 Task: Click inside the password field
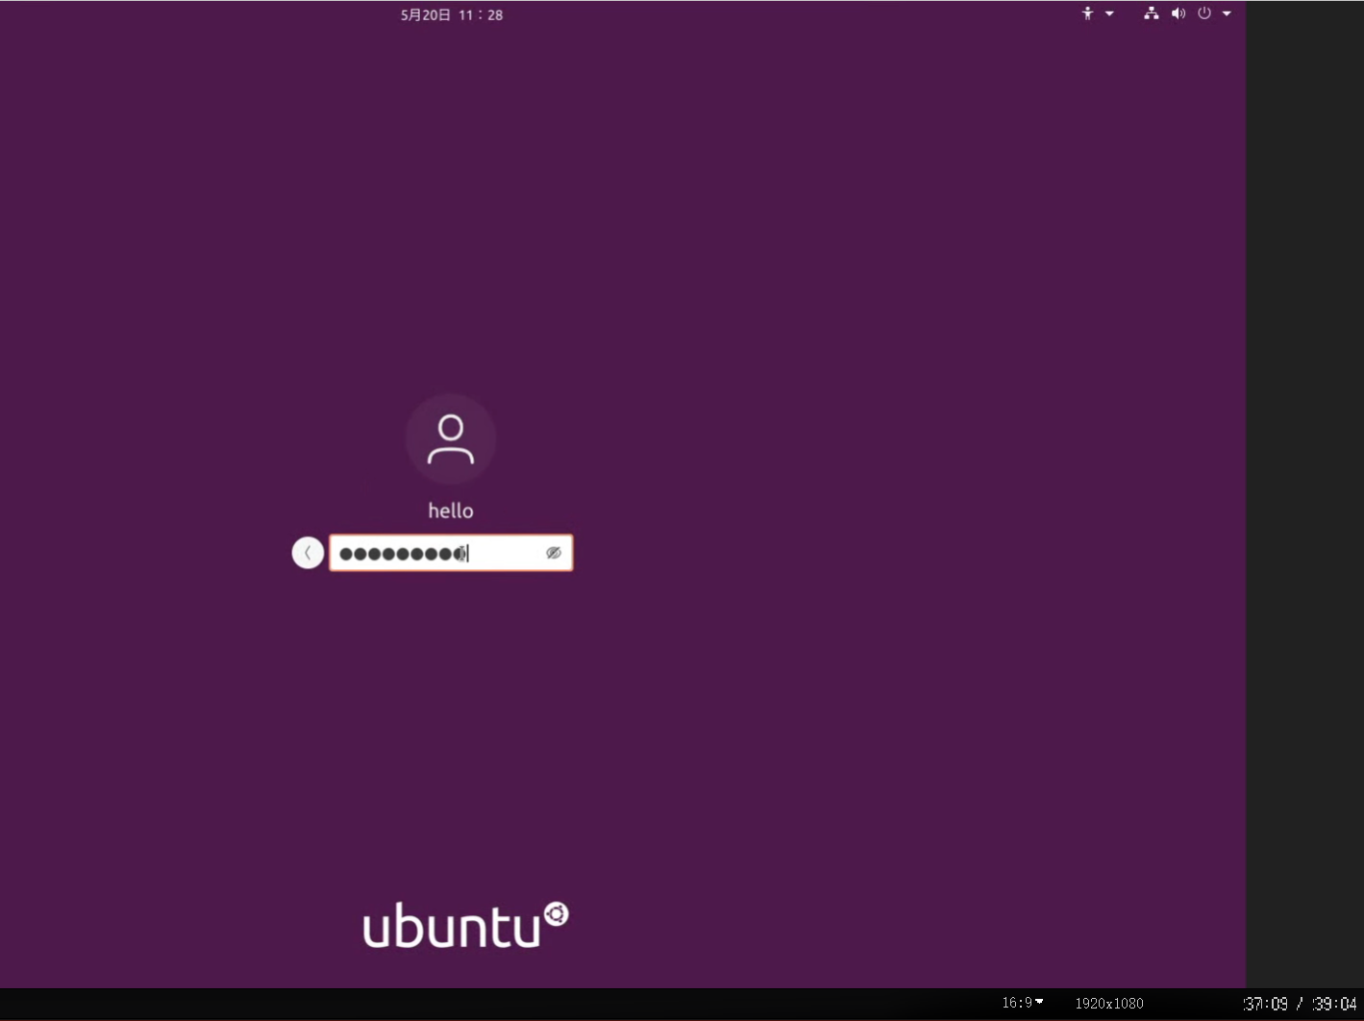tap(451, 553)
